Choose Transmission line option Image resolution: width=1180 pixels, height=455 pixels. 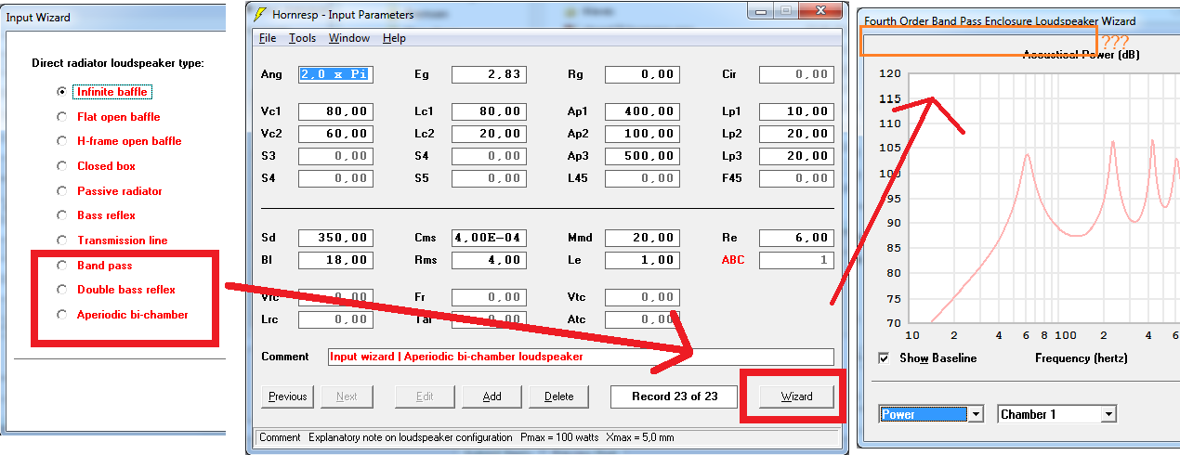click(62, 240)
